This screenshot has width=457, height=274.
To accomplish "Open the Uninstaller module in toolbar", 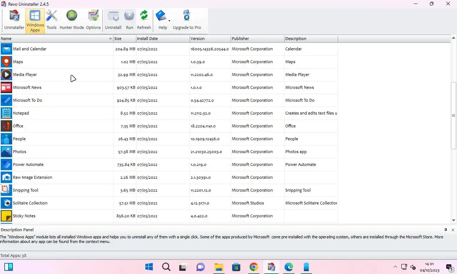I will pos(14,21).
